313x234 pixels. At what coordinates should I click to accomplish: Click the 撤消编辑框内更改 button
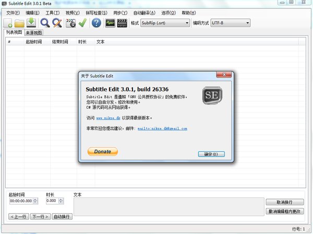[x=285, y=211]
